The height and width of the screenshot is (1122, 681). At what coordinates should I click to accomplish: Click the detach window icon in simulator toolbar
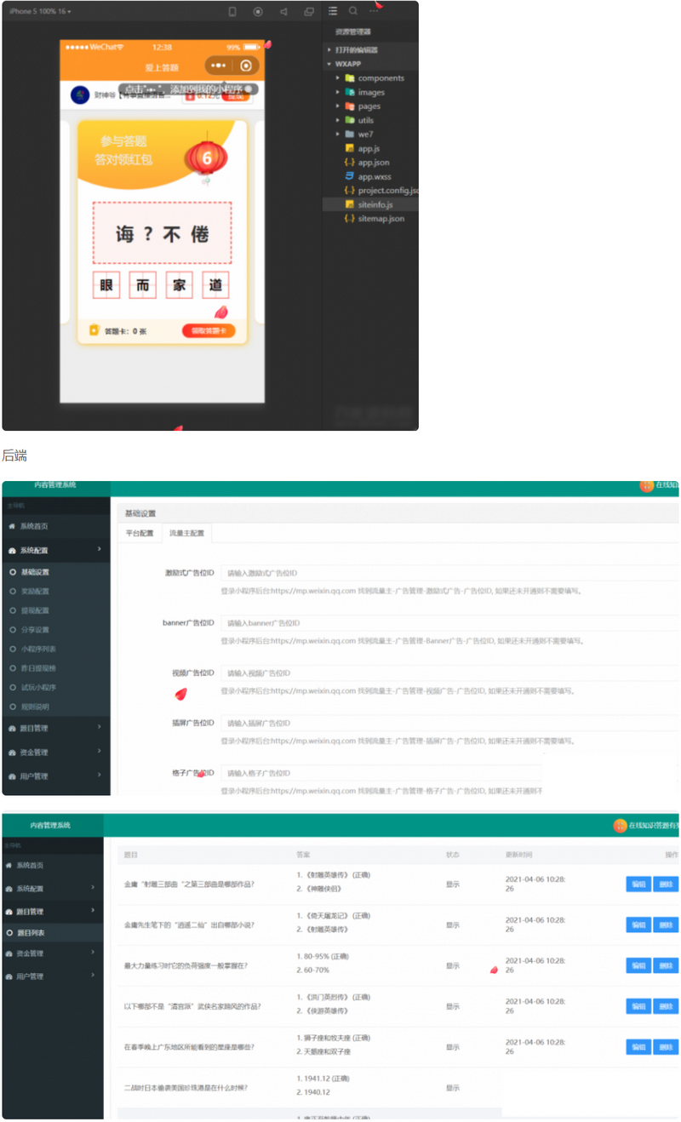tap(309, 11)
